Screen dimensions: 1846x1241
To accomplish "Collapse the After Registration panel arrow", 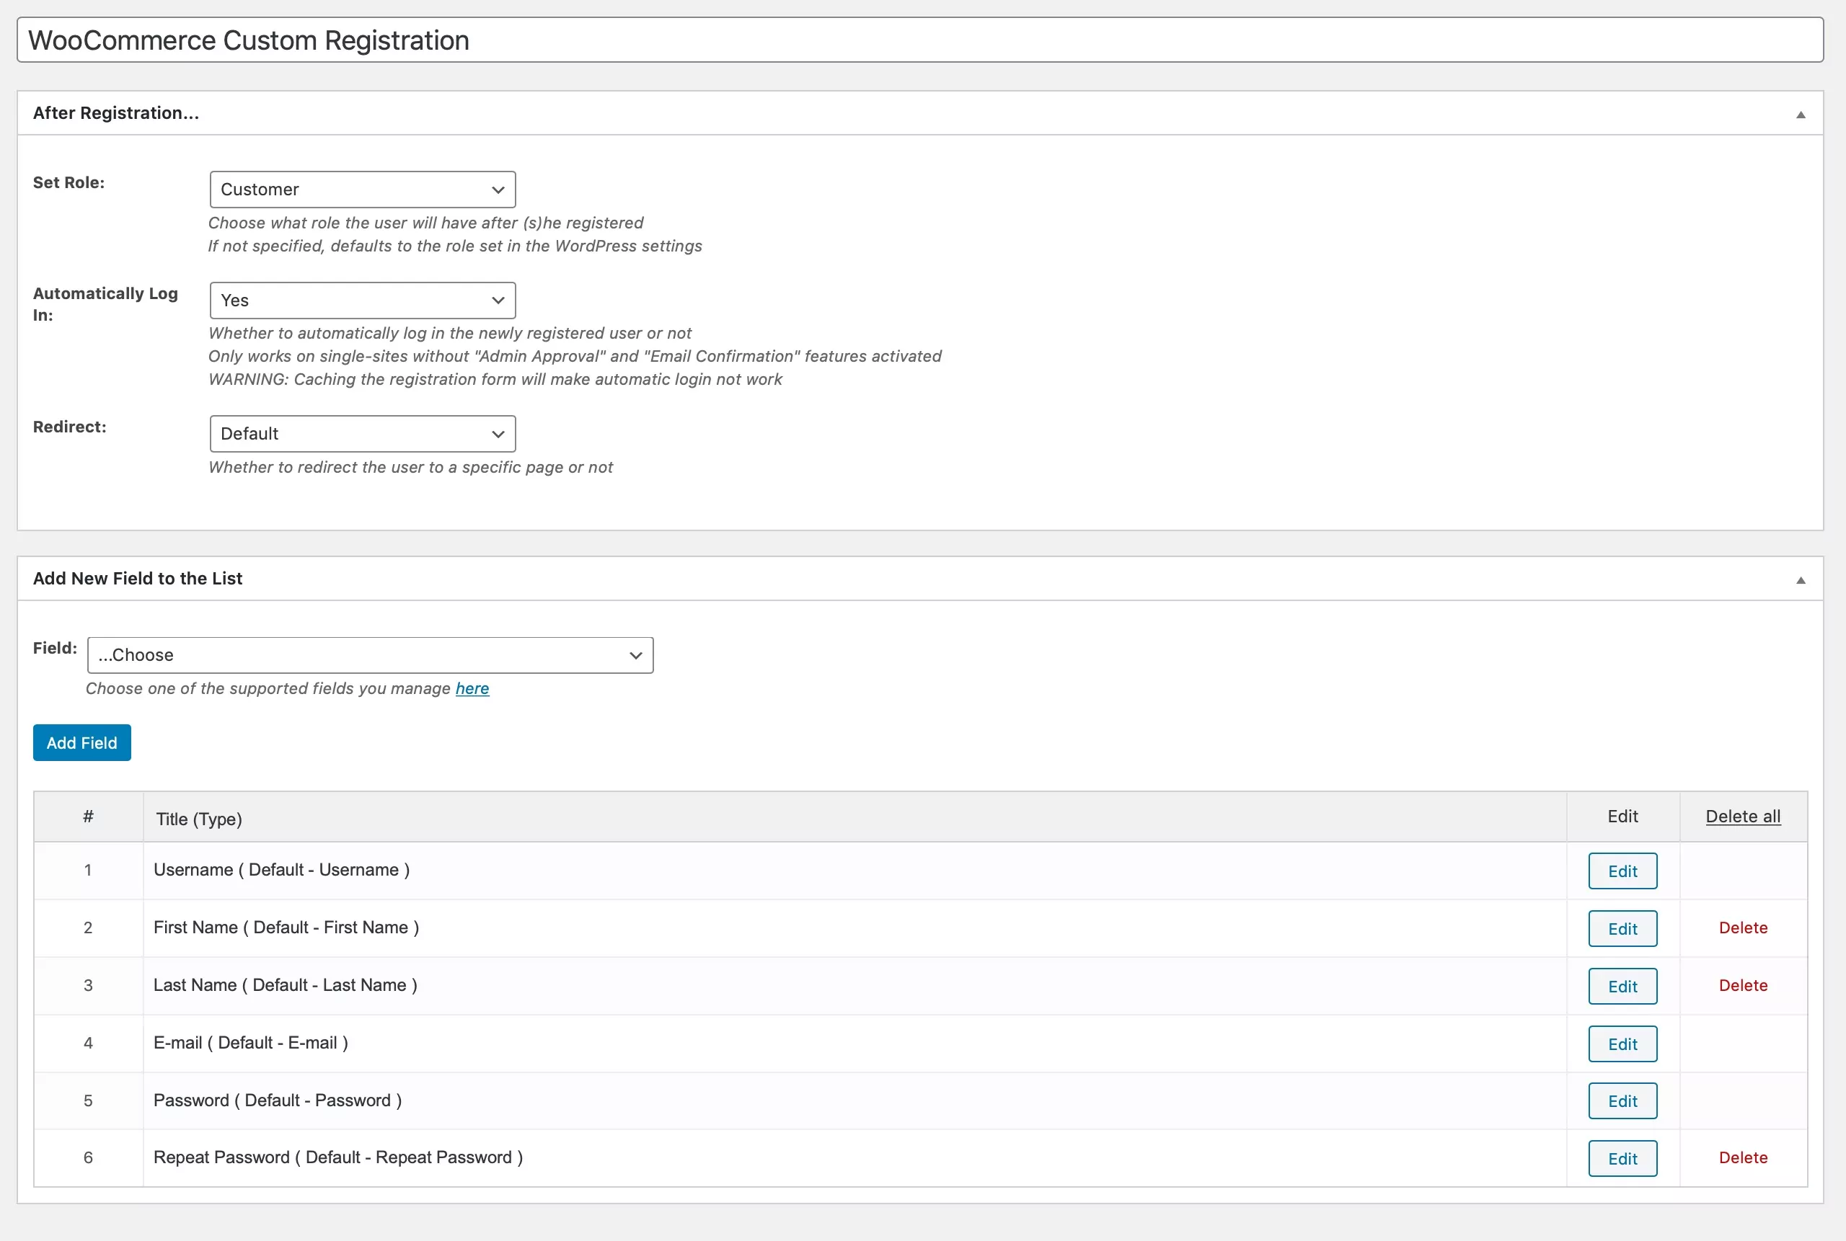I will 1800,114.
